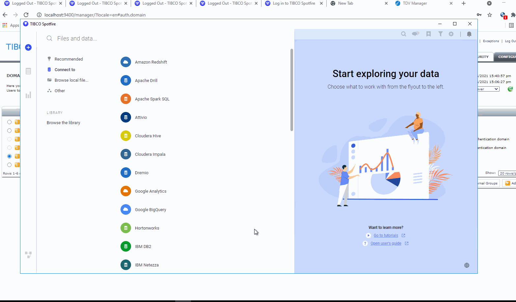The height and width of the screenshot is (302, 516).
Task: Select the topmost radio button in domain list
Action: [x=9, y=122]
